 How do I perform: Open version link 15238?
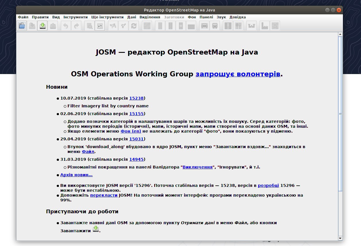pyautogui.click(x=136, y=98)
